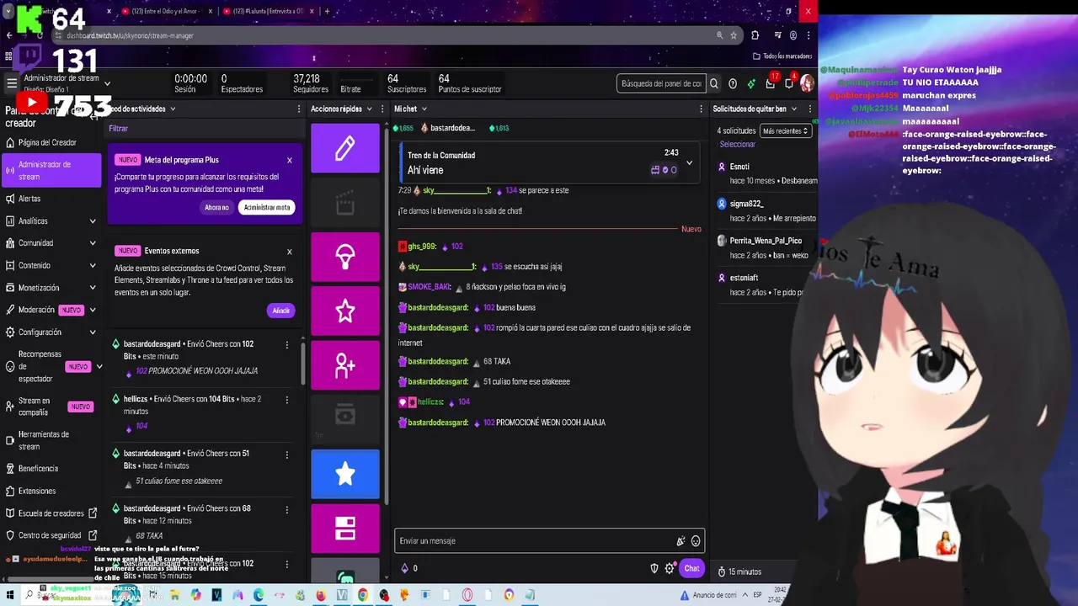
Task: Click the Chat send button
Action: pos(691,568)
